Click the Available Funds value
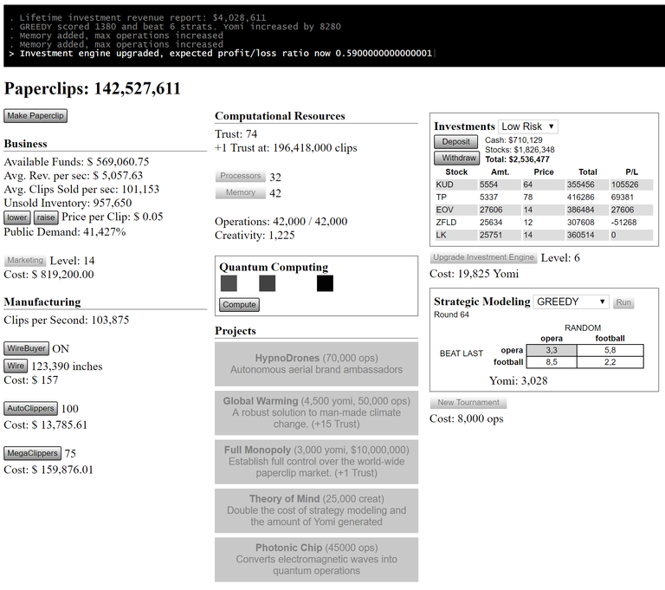This screenshot has height=590, width=665. click(x=118, y=162)
